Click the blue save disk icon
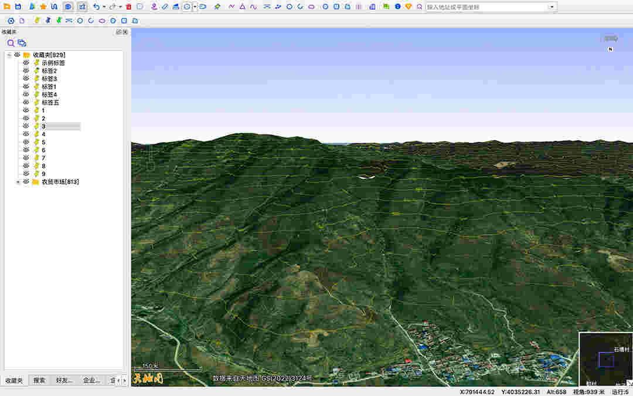 click(18, 6)
